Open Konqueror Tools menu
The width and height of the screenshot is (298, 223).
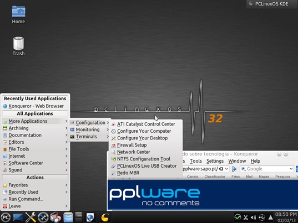196,161
